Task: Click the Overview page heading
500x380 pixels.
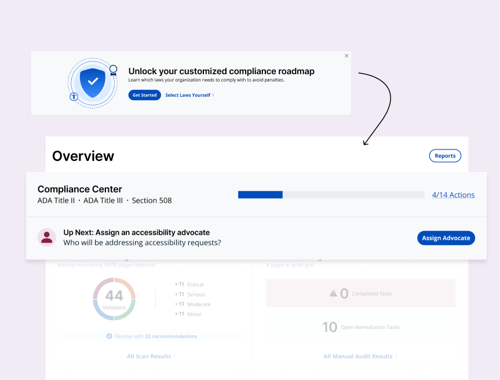Action: pos(83,156)
